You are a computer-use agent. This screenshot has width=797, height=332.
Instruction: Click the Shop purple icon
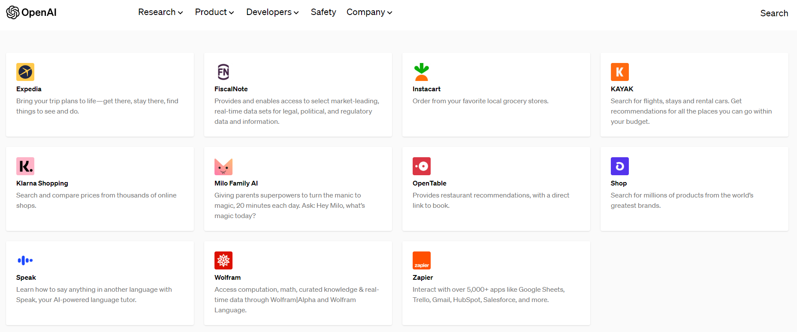tap(620, 166)
